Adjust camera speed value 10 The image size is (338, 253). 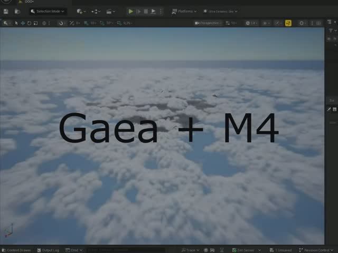click(231, 23)
